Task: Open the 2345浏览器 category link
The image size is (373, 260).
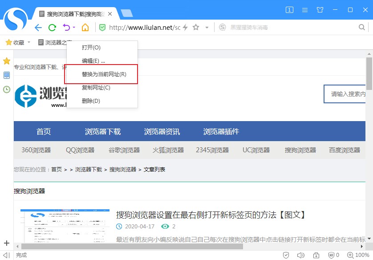Action: (x=212, y=150)
